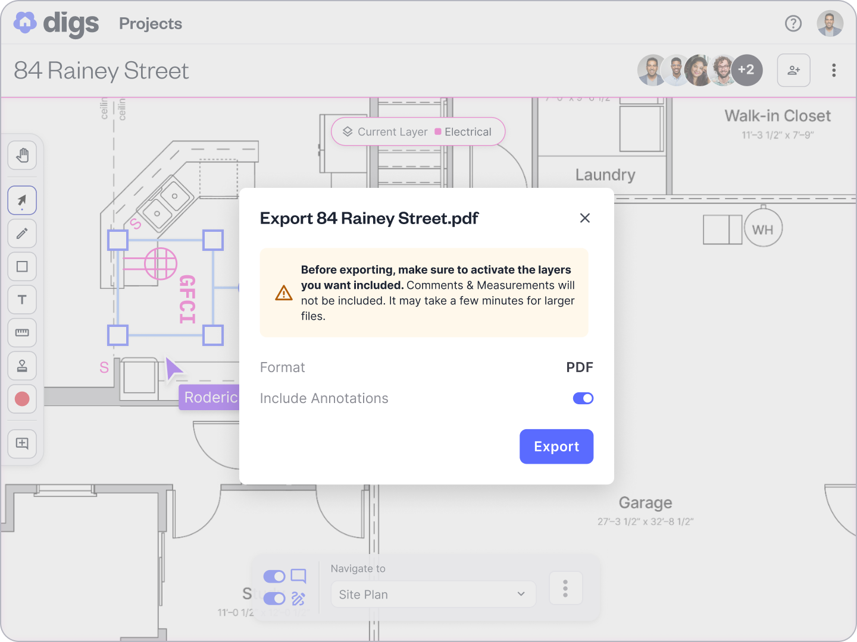Open the red color picker swatch
The width and height of the screenshot is (857, 642).
coord(22,399)
